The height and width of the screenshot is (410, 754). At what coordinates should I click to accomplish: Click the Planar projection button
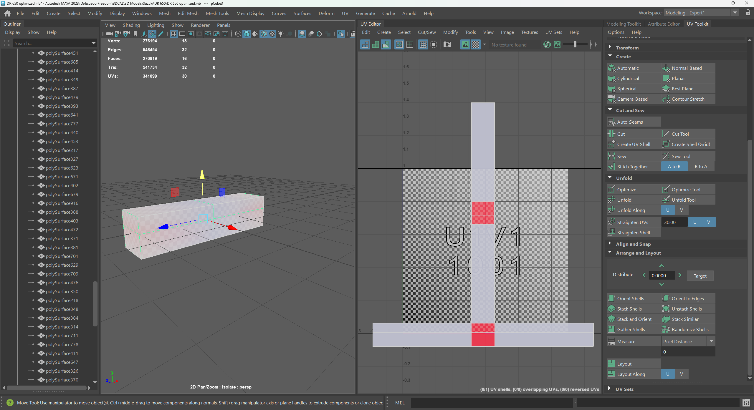pyautogui.click(x=688, y=78)
